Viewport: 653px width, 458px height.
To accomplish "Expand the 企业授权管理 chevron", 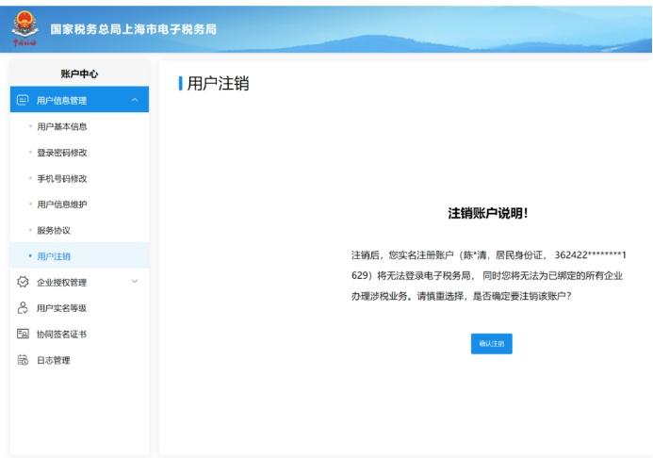I will coord(135,282).
